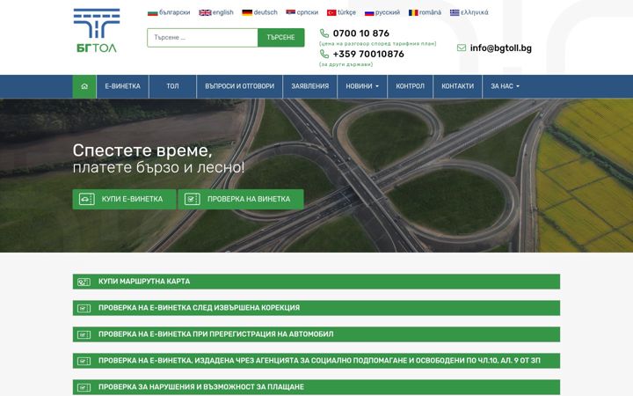
Task: Click icon beside СЛЕД ИЗВЪРШЕНА КОРЕКЦИЯ
Action: point(84,308)
